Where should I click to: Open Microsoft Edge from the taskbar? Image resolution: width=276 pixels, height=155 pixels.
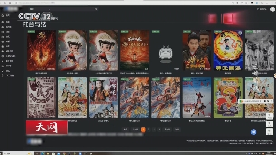coord(42,153)
